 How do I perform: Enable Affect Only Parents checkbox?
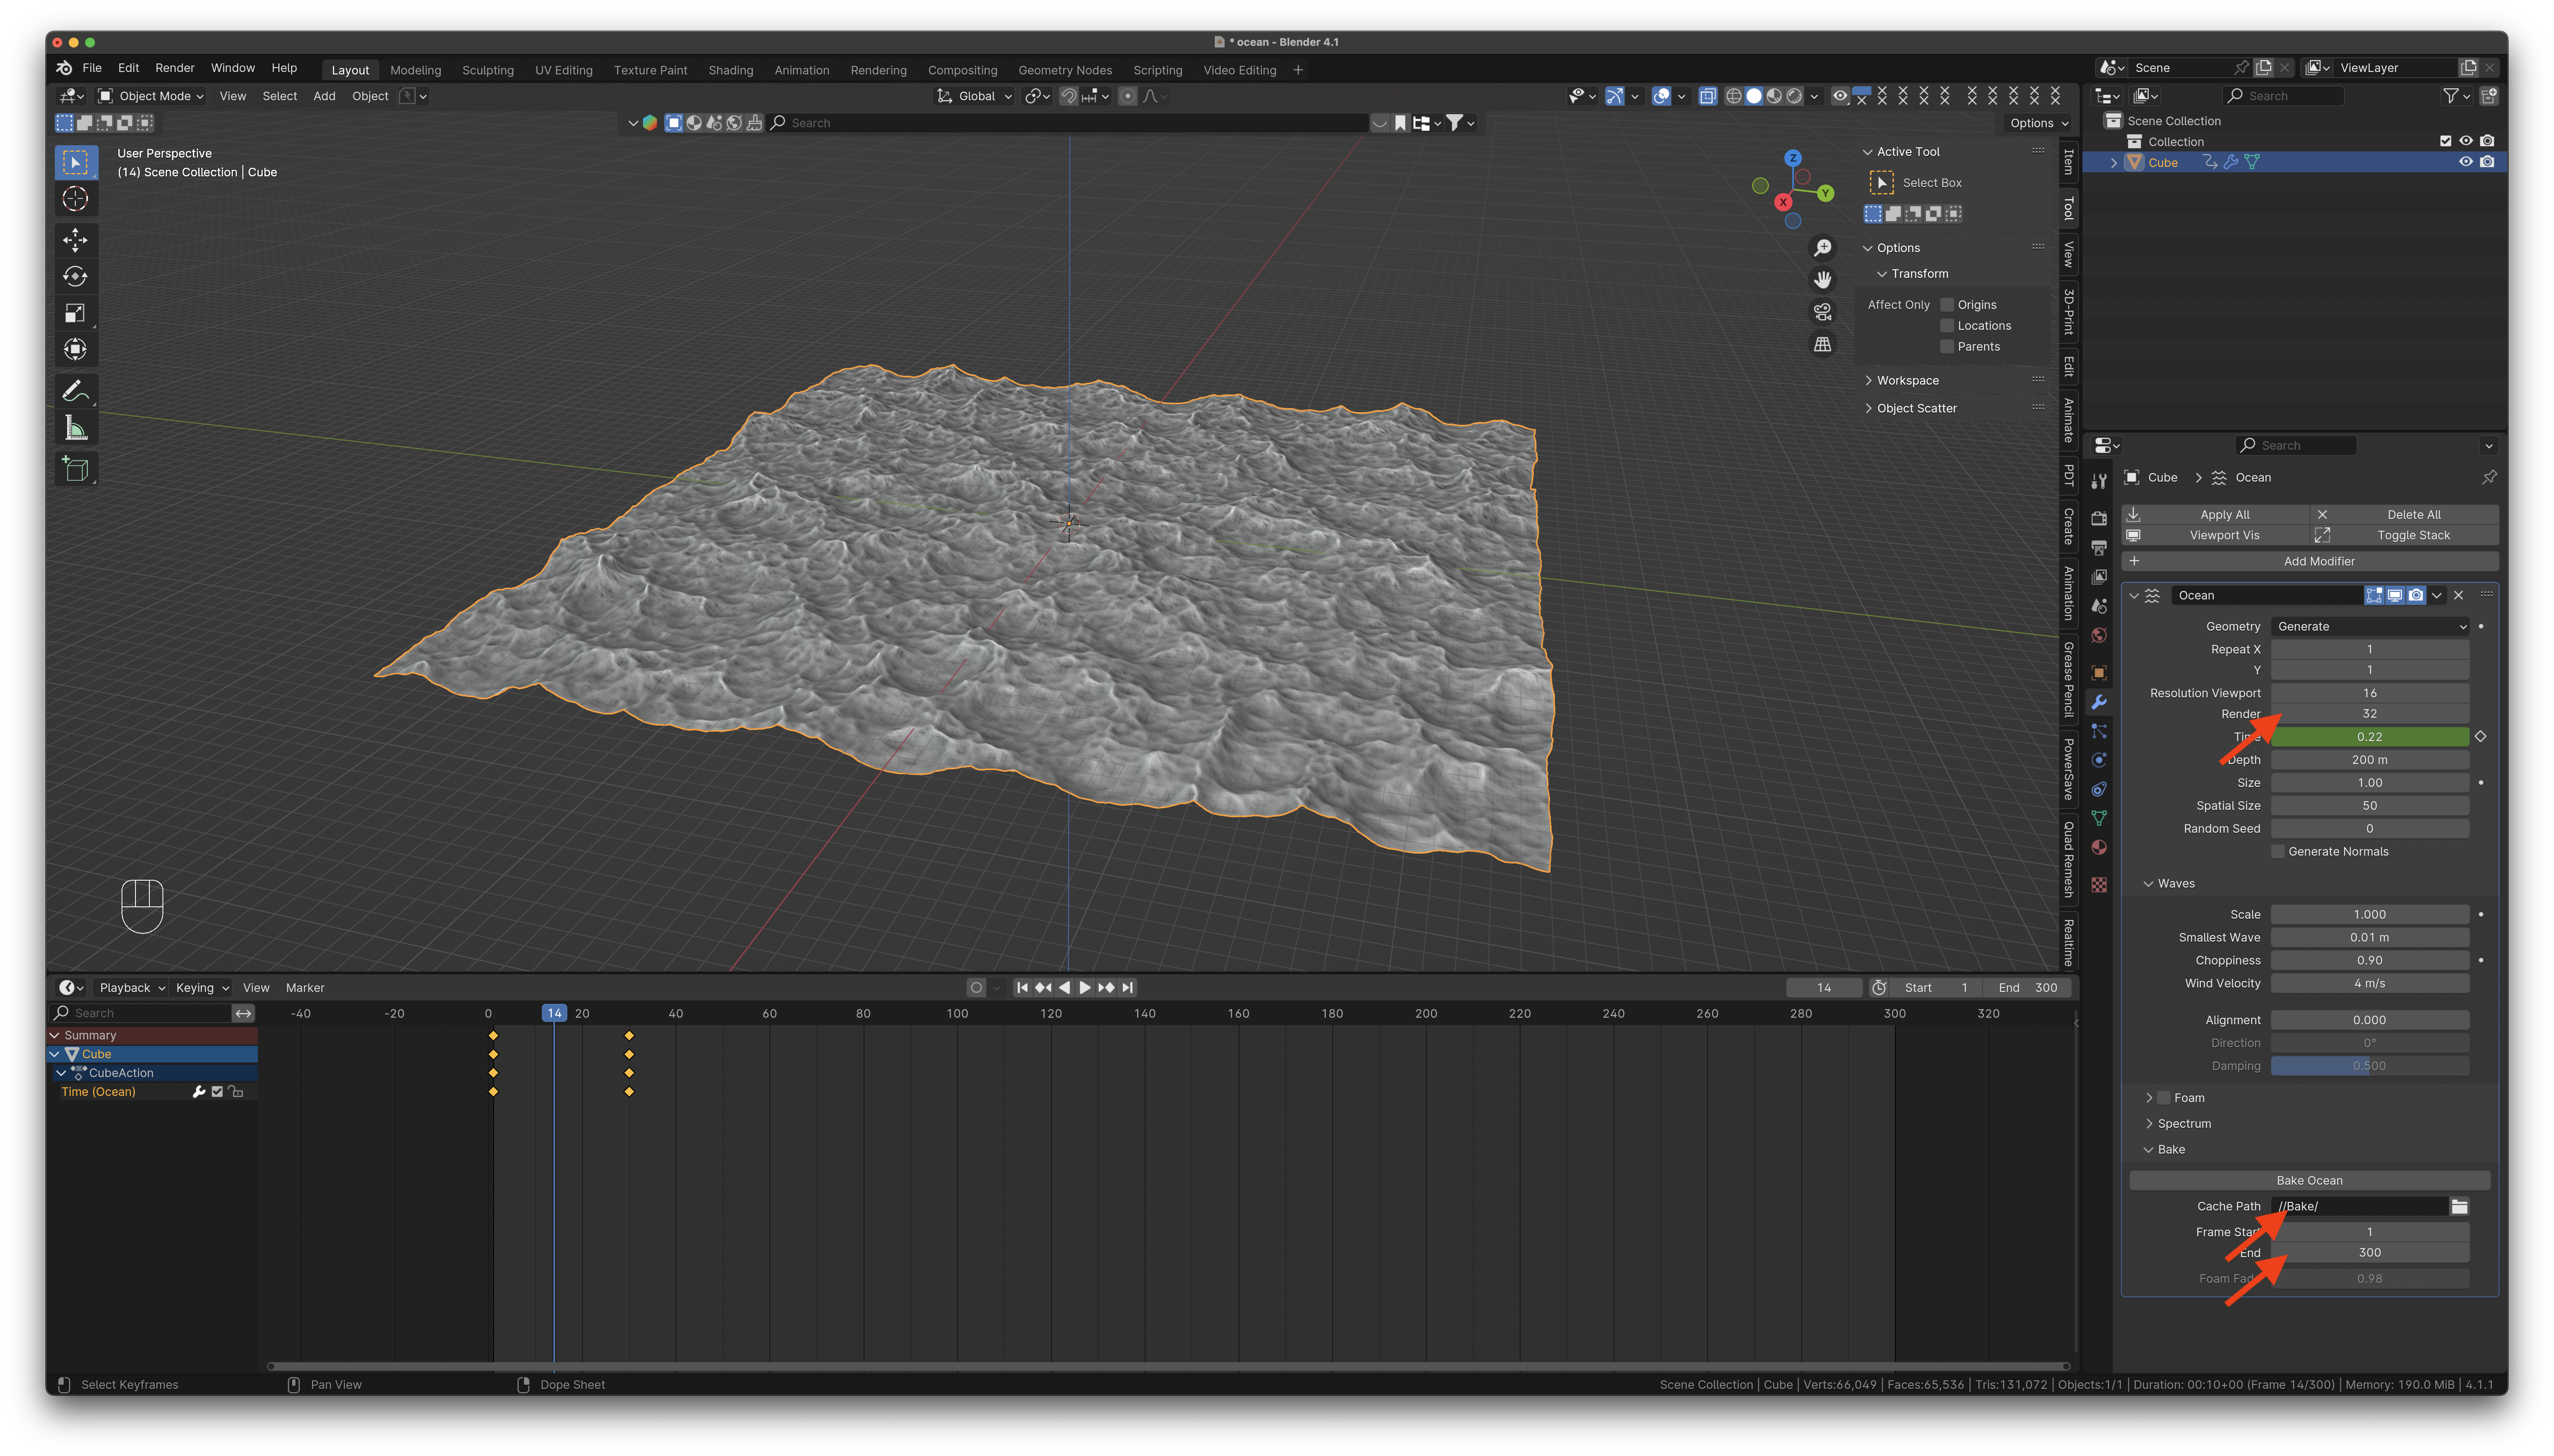point(1947,347)
